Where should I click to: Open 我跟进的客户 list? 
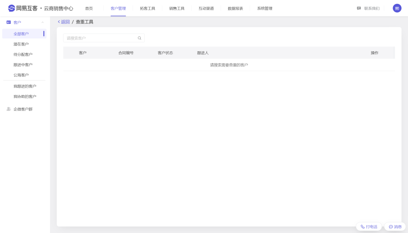(x=25, y=86)
